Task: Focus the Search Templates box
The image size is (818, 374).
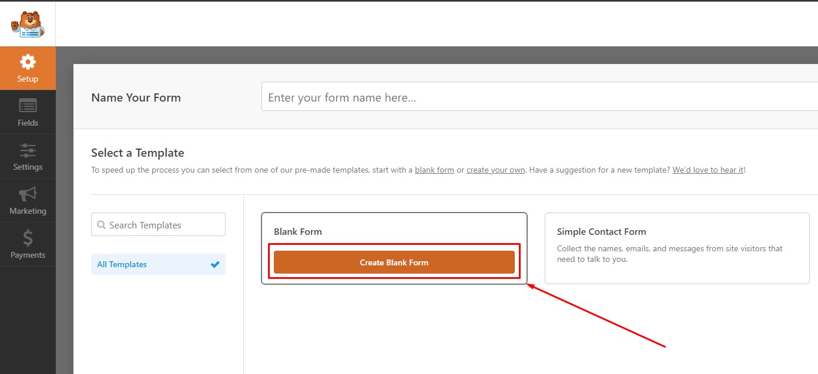Action: (x=158, y=224)
